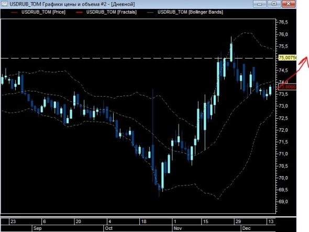Click the red 73,8000 current price label

pos(288,87)
